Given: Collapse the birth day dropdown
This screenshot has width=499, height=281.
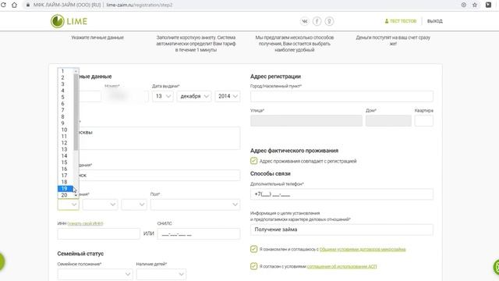Looking at the screenshot, I should tap(68, 205).
